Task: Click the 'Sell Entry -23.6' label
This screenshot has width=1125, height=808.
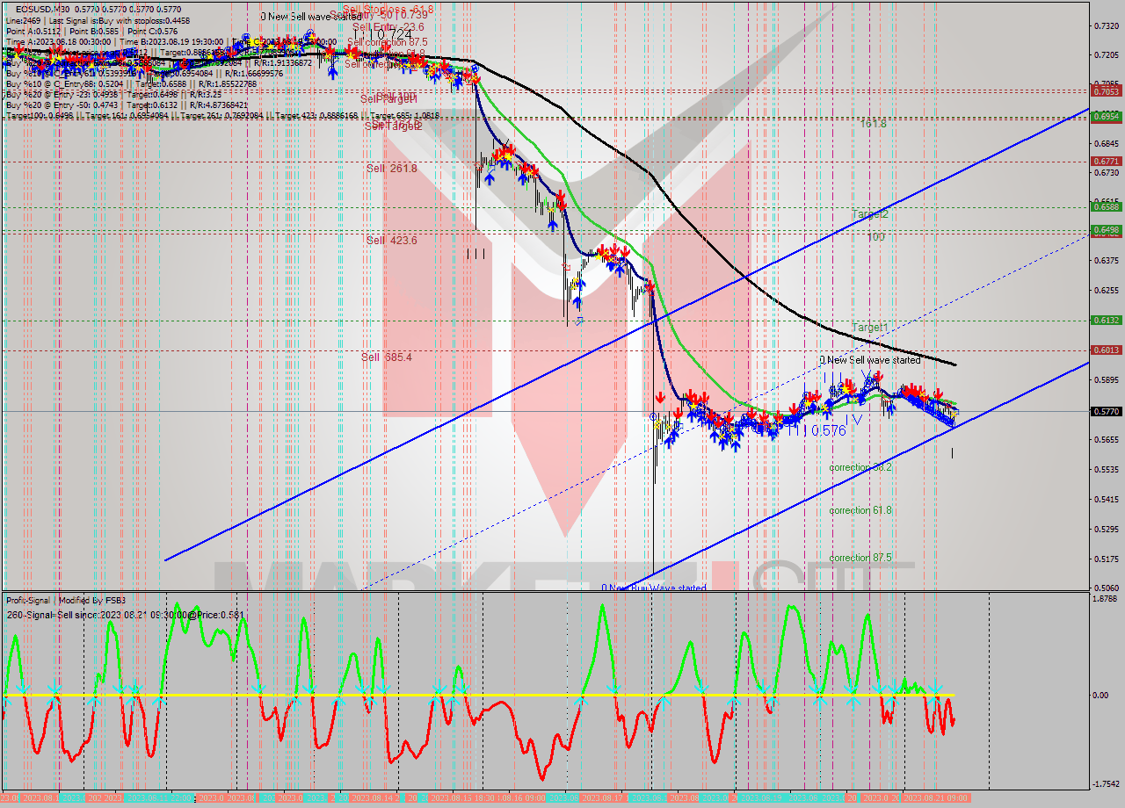Action: coord(387,27)
